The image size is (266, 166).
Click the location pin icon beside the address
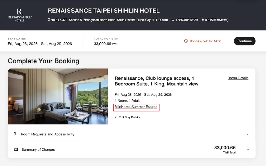click(49, 20)
